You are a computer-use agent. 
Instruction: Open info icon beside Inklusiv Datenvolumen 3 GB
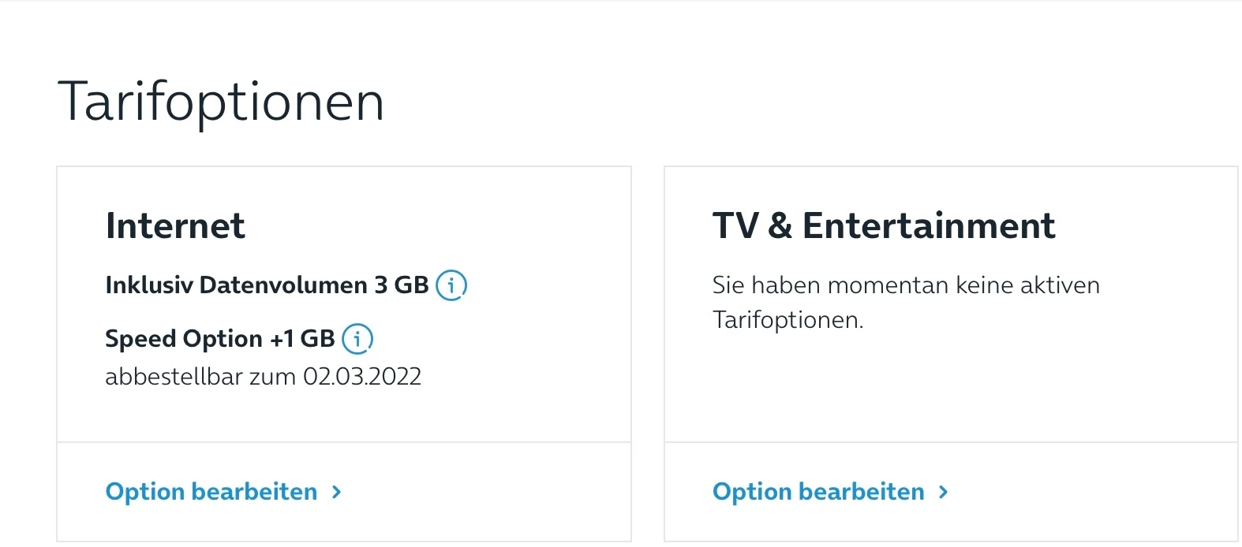coord(451,285)
